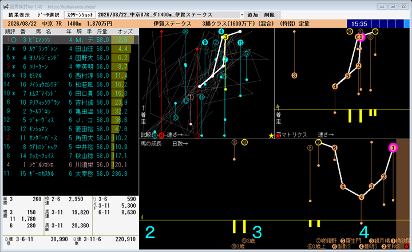Select the ピエマンソン horse row

70,40
